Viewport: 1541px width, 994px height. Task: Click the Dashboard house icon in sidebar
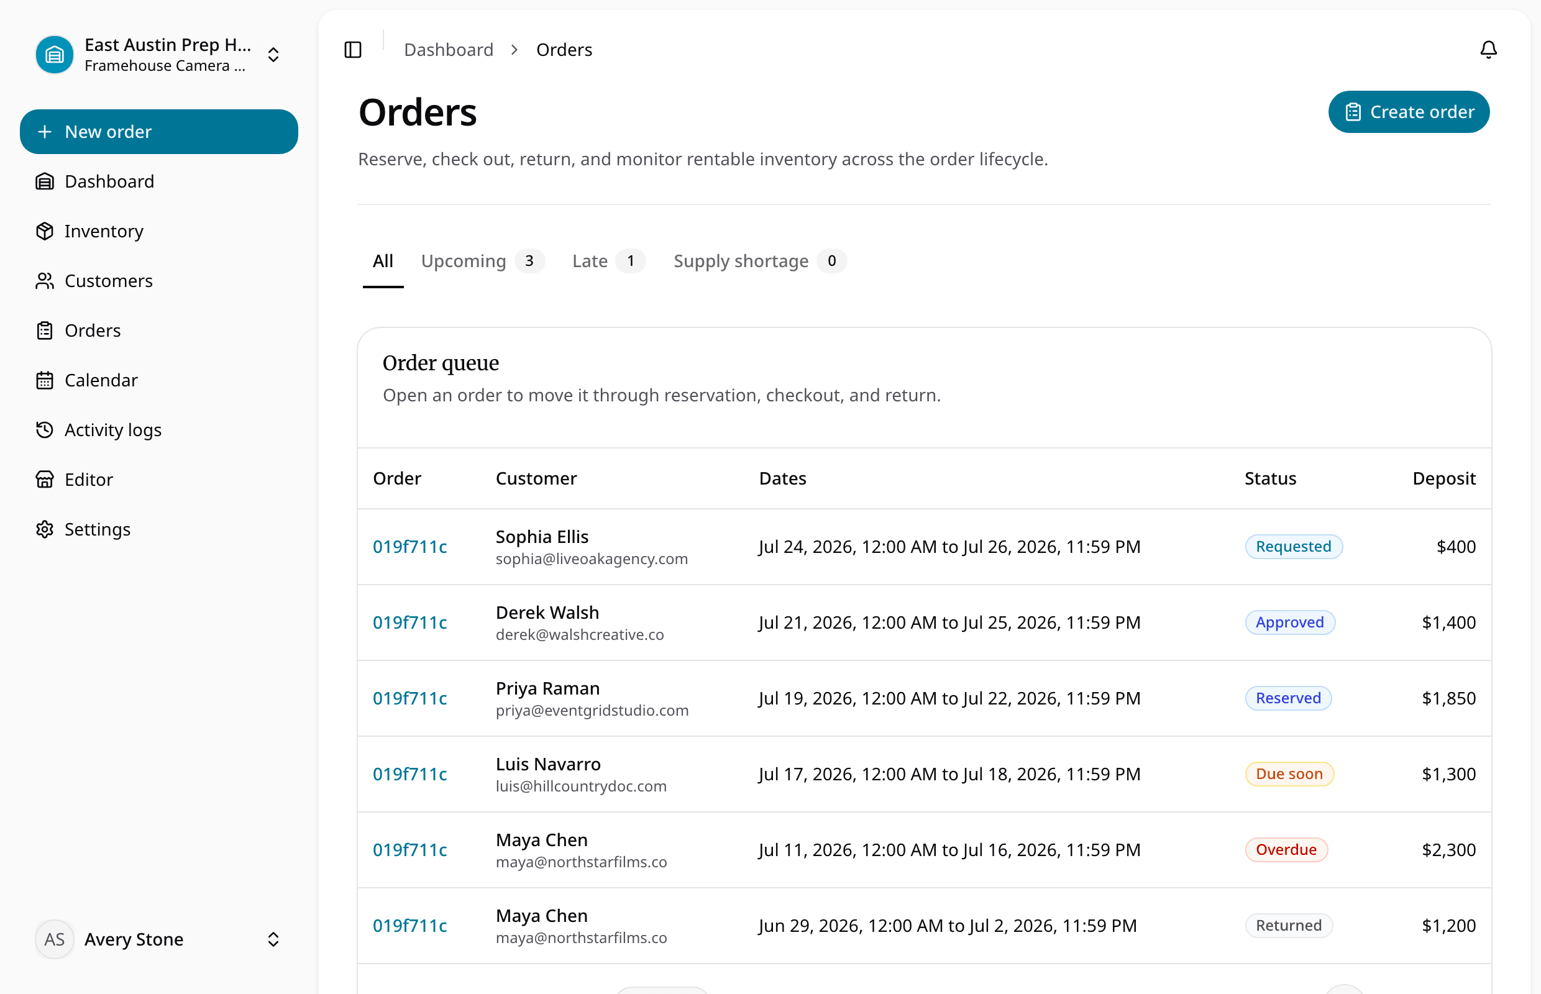pos(45,181)
